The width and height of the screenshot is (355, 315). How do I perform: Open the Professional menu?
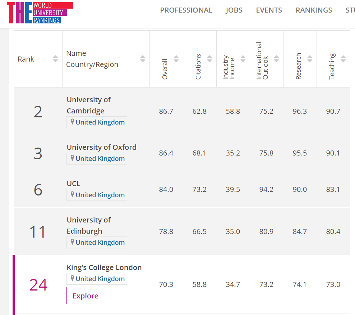pyautogui.click(x=186, y=10)
